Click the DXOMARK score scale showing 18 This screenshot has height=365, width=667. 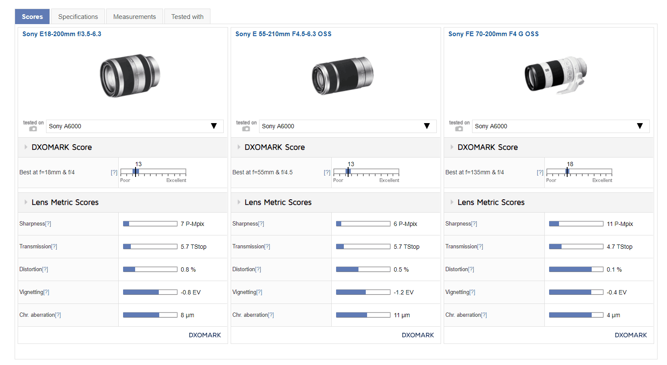point(579,172)
